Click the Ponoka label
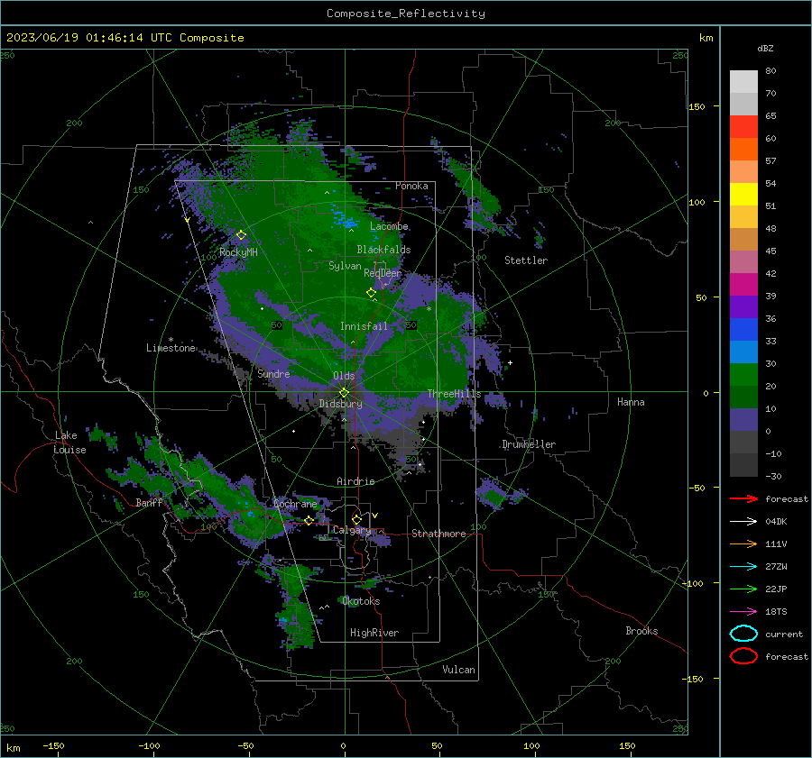Image resolution: width=812 pixels, height=758 pixels. point(411,186)
